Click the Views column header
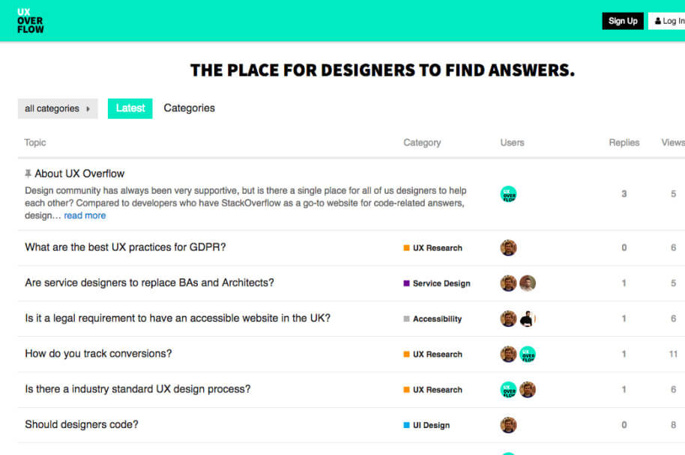 (x=672, y=142)
